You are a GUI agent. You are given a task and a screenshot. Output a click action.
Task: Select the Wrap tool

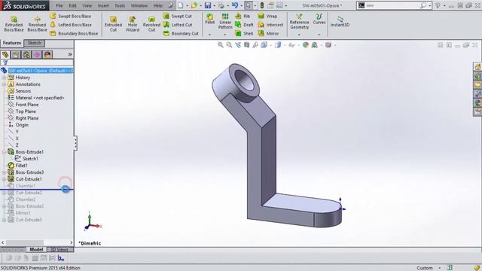[267, 16]
